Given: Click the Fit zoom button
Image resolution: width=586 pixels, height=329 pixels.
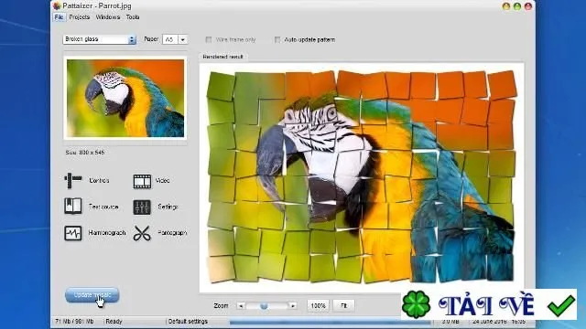Looking at the screenshot, I should click(x=344, y=306).
